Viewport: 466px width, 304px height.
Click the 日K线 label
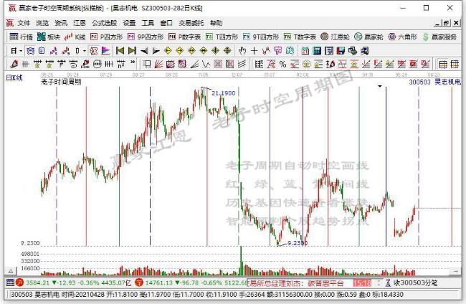[x=14, y=78]
